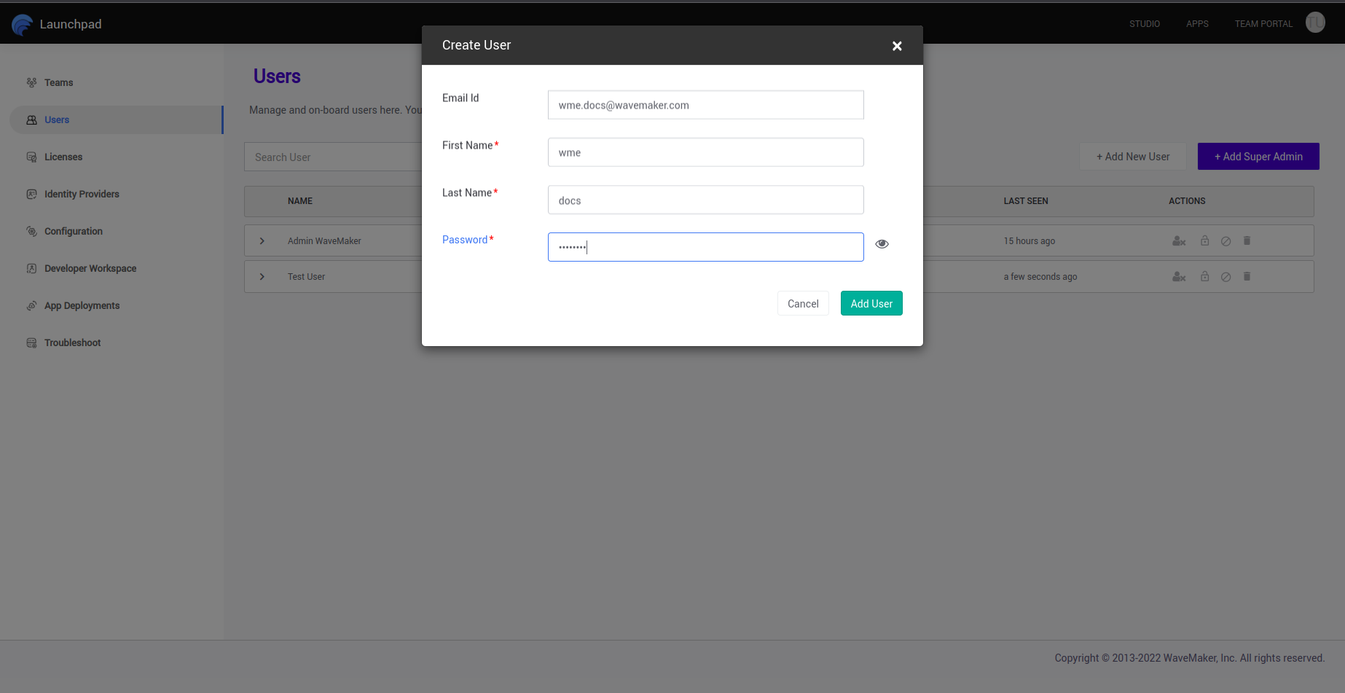Image resolution: width=1345 pixels, height=693 pixels.
Task: Switch to the STUDIO tab
Action: [1144, 23]
